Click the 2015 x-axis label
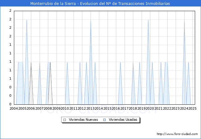Image resolution: width=201 pixels, height=139 pixels. (107, 108)
